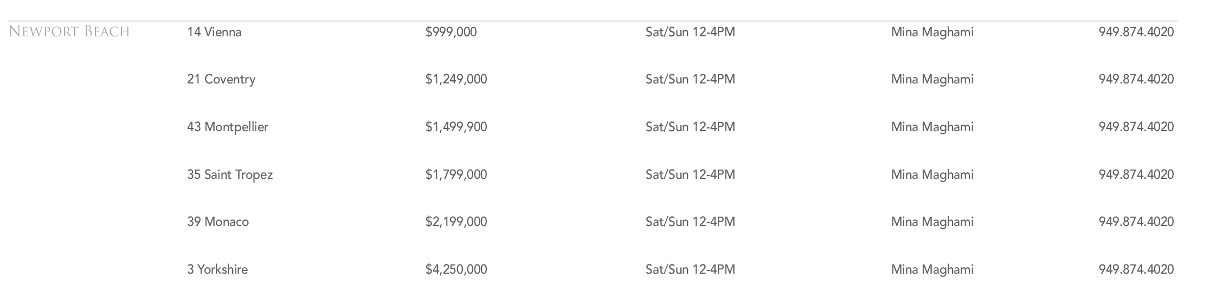Click the $1,799,000 price
This screenshot has height=284, width=1210.
pyautogui.click(x=456, y=175)
